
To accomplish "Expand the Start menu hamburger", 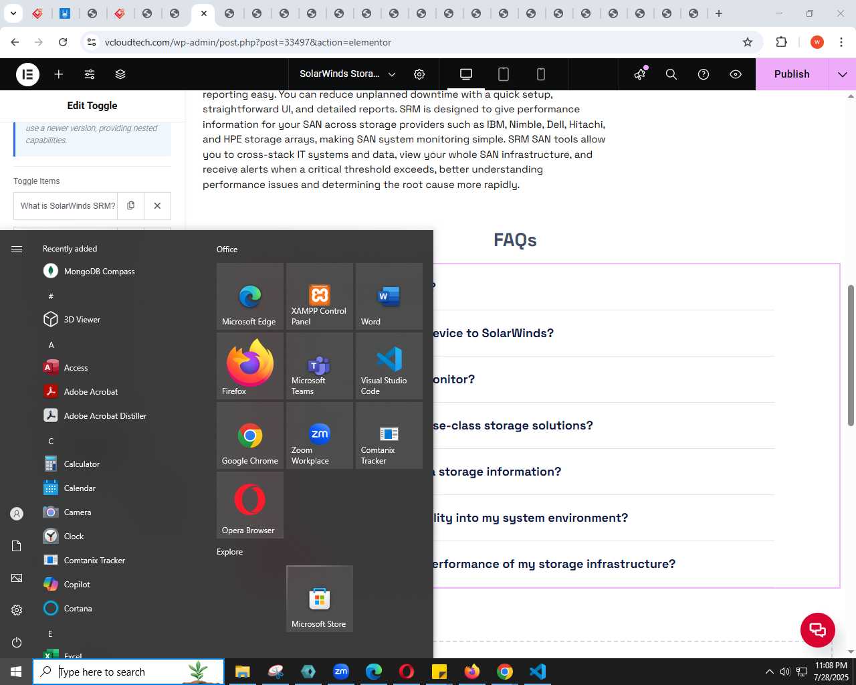I will tap(17, 249).
